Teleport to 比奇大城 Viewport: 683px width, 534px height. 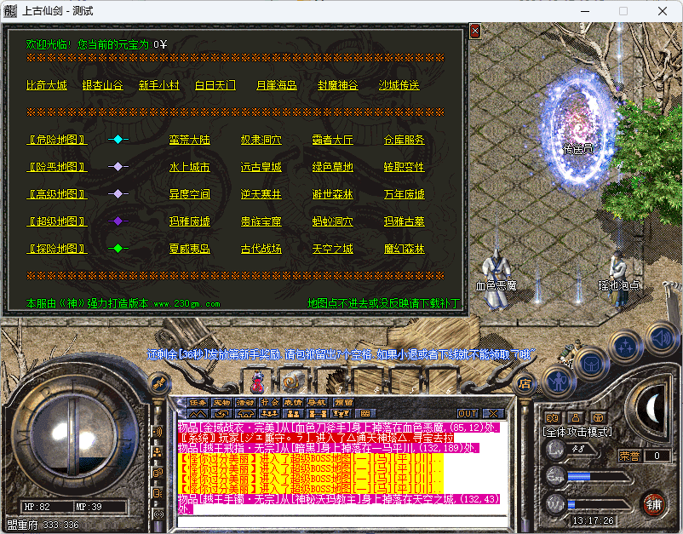[47, 85]
